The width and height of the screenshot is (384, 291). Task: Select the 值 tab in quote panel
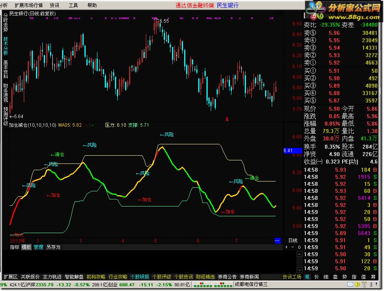[x=363, y=277]
